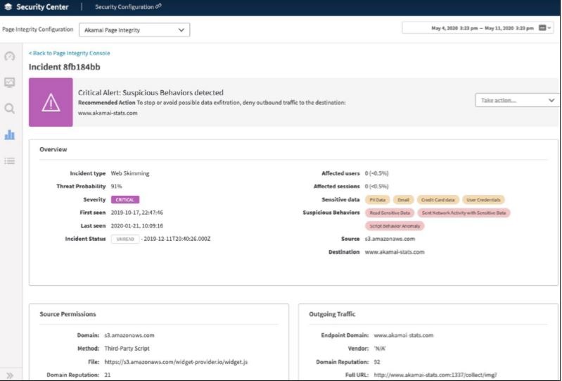Click Outgoing Traffic Domain Reputation value 92
Viewport: 562px width, 381px height.
coord(377,362)
